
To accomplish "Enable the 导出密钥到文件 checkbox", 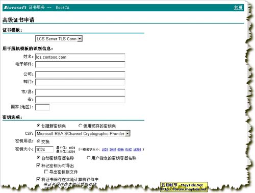I will (x=46, y=172).
